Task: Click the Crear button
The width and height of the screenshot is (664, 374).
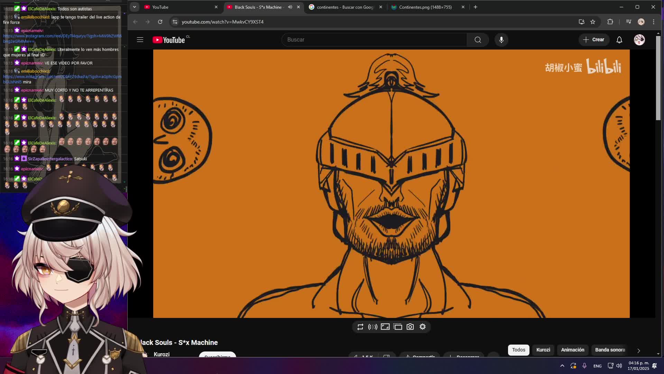Action: pyautogui.click(x=594, y=40)
